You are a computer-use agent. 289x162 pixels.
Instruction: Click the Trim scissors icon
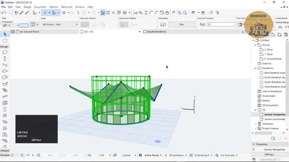(135, 13)
